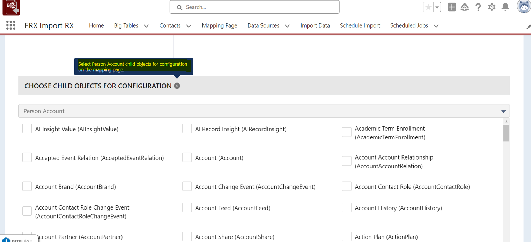Image resolution: width=531 pixels, height=242 pixels.
Task: Open the setup gear icon
Action: click(x=492, y=7)
